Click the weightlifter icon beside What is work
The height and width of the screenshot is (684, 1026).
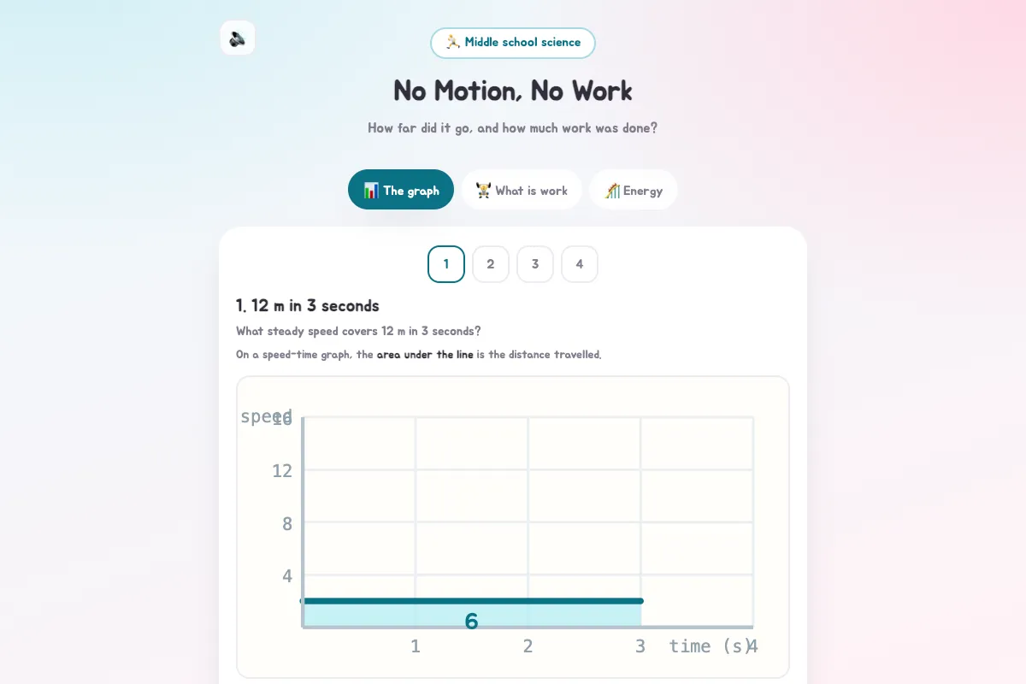point(484,190)
